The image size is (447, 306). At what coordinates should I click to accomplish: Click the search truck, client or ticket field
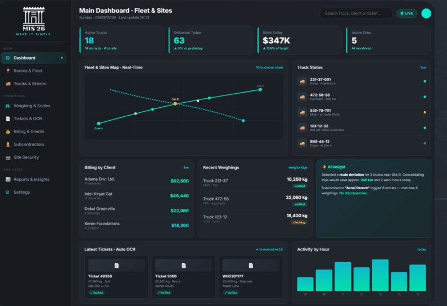coord(356,13)
